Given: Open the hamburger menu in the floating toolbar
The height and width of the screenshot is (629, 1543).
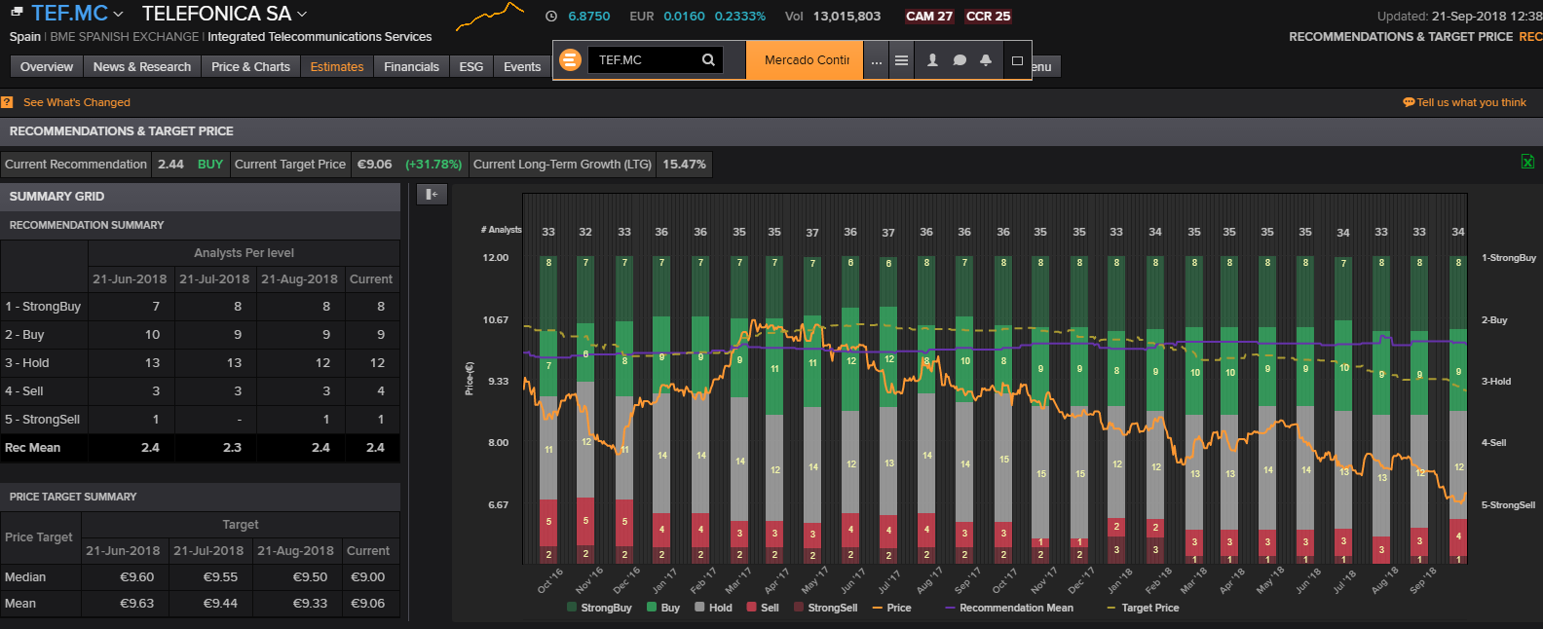Looking at the screenshot, I should point(902,60).
